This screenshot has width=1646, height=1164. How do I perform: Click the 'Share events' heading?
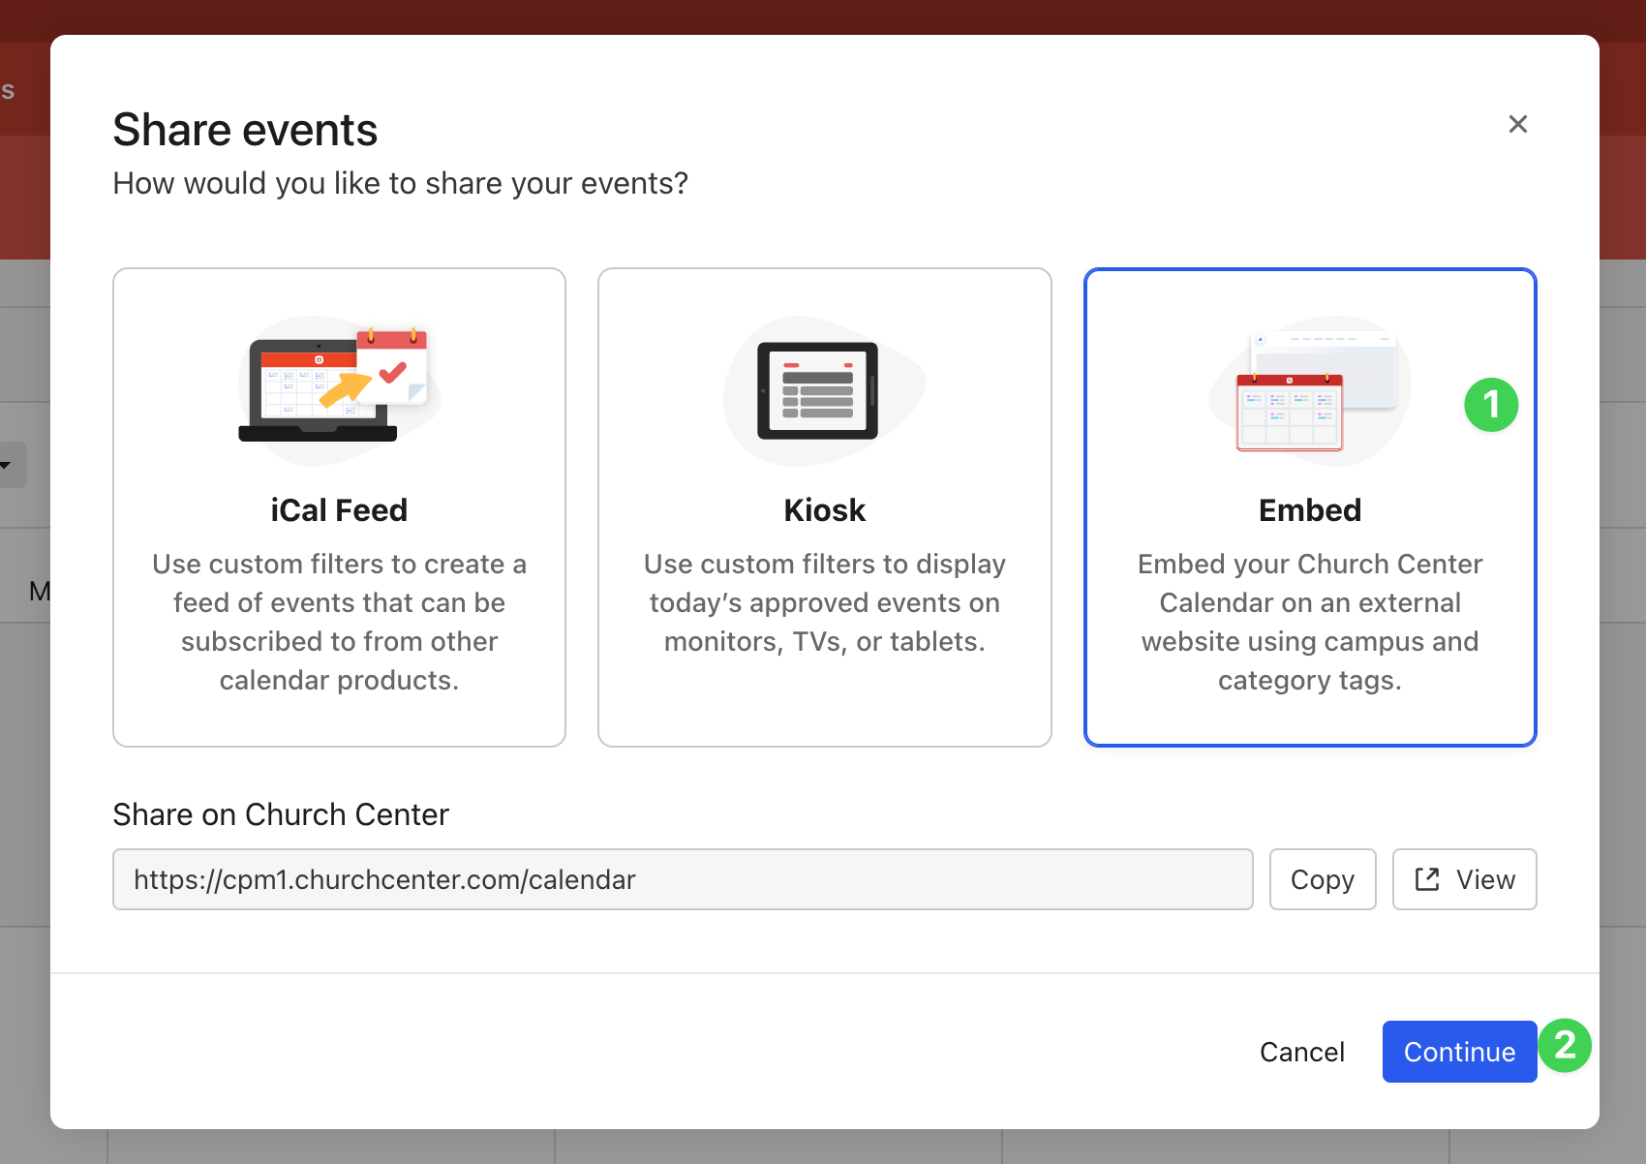[x=245, y=130]
